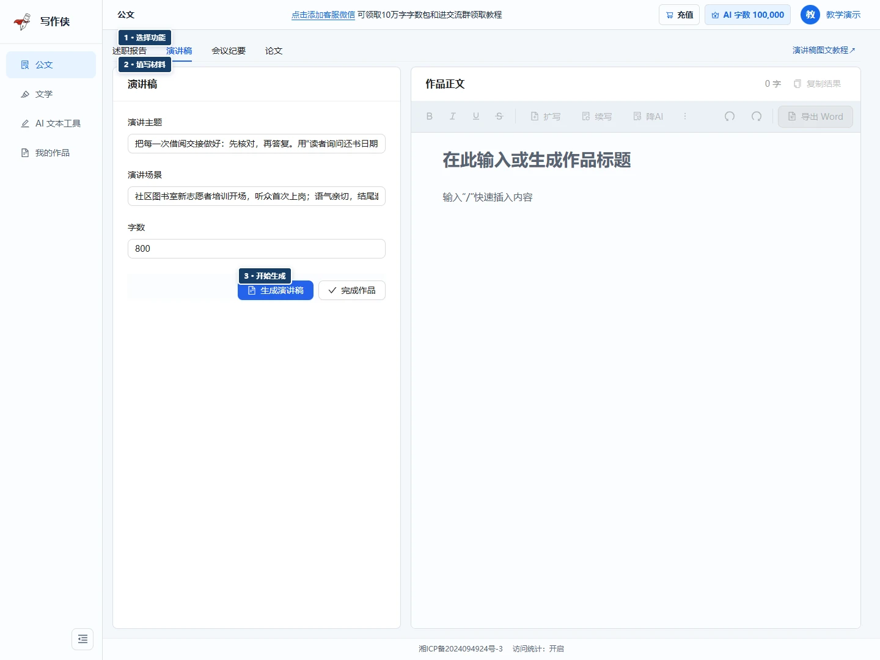Click the 0 字 word count
Image resolution: width=880 pixels, height=660 pixels.
point(773,84)
